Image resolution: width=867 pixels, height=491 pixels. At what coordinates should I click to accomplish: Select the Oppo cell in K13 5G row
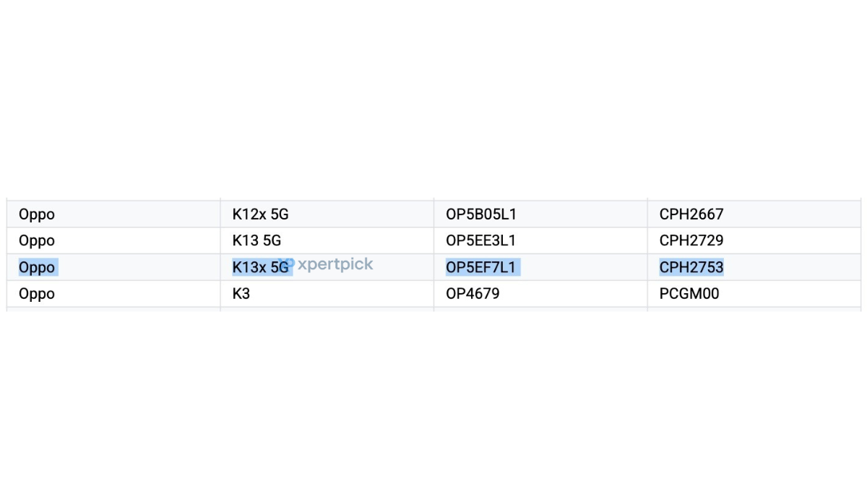[x=37, y=240]
